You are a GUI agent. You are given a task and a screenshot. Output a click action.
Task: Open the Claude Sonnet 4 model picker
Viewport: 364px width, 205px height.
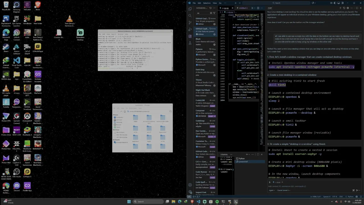pos(284,190)
